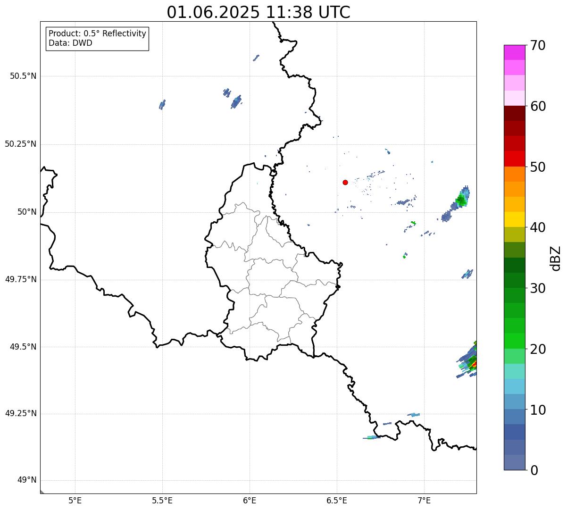Click the latitude label 50.25°N

click(x=21, y=144)
